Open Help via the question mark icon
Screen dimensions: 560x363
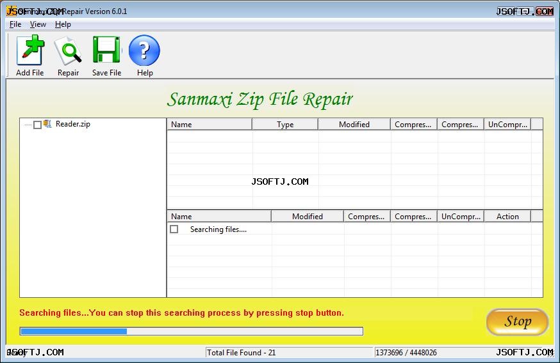(144, 50)
